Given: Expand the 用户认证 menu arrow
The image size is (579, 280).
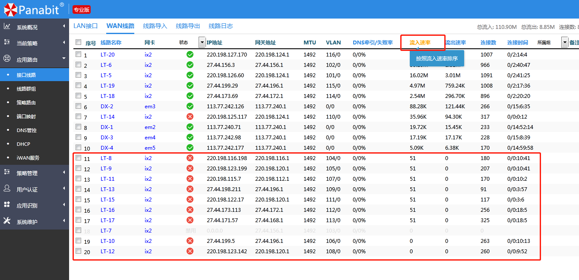Looking at the screenshot, I should (64, 189).
